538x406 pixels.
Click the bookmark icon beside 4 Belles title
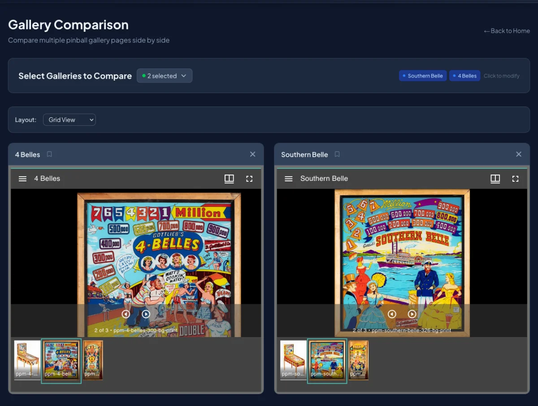tap(49, 154)
